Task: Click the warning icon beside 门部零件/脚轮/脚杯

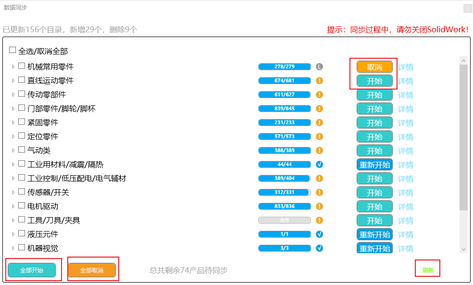Action: (x=320, y=108)
